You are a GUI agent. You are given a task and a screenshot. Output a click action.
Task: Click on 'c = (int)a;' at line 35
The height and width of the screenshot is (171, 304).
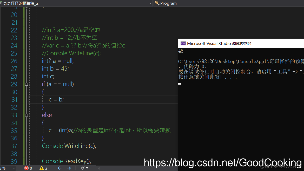tap(61, 130)
